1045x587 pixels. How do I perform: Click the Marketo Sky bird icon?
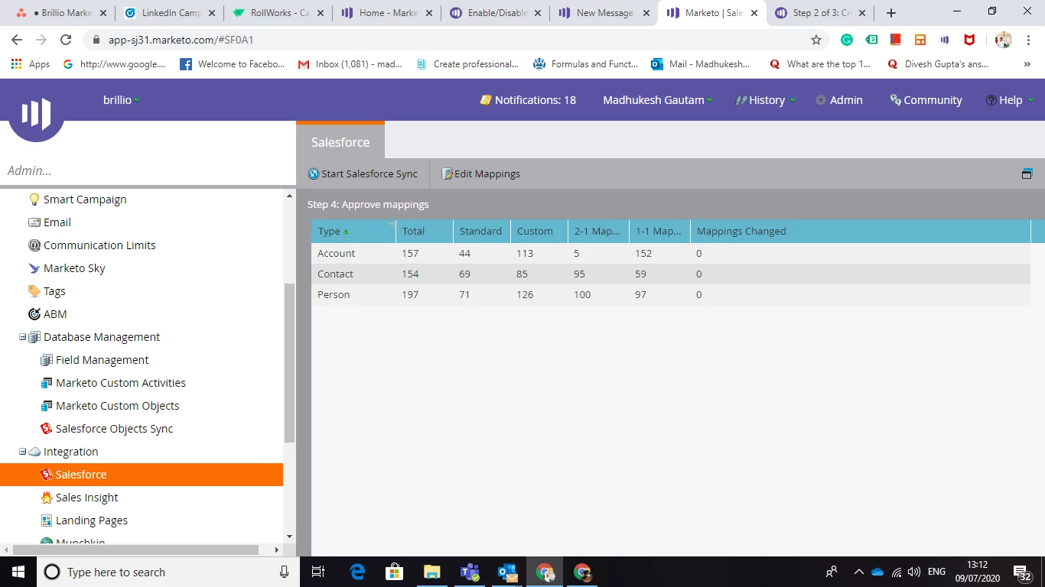click(x=34, y=268)
